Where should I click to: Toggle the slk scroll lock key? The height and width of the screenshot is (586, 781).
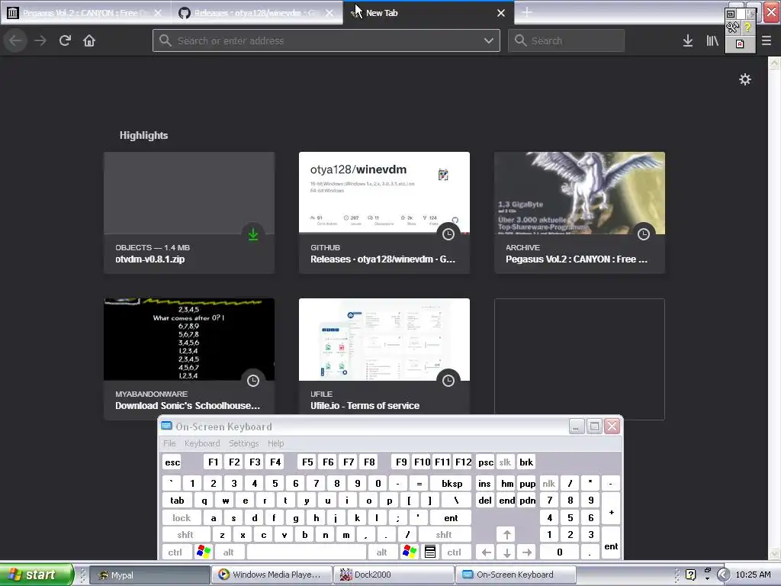(505, 462)
